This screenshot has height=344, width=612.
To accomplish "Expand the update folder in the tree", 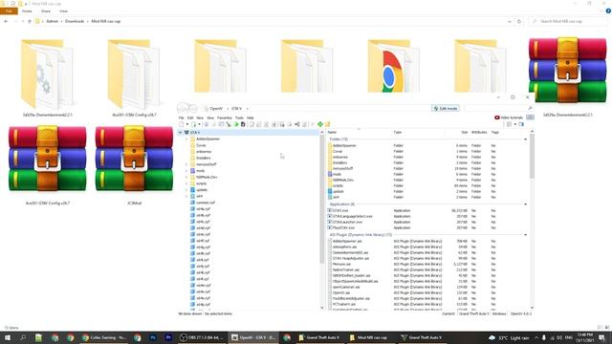I will pos(186,190).
